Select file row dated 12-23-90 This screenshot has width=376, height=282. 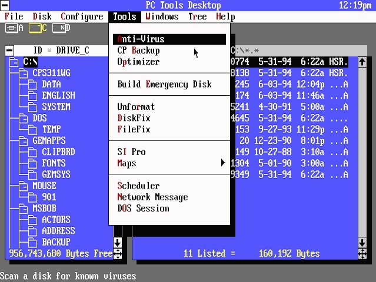coord(289,140)
